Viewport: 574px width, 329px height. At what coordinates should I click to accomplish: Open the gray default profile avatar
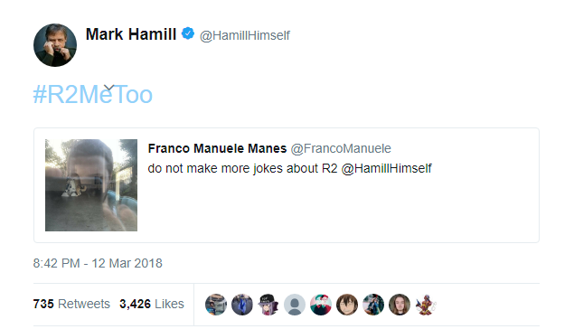pos(295,305)
